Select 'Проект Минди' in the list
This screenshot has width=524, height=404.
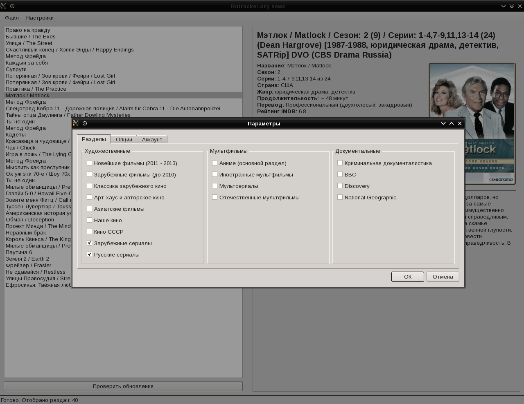tap(38, 226)
